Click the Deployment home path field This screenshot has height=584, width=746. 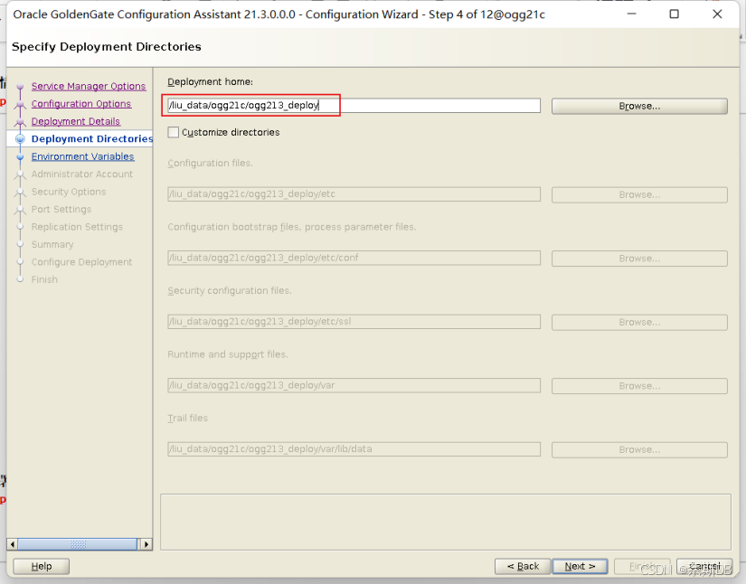coord(354,106)
